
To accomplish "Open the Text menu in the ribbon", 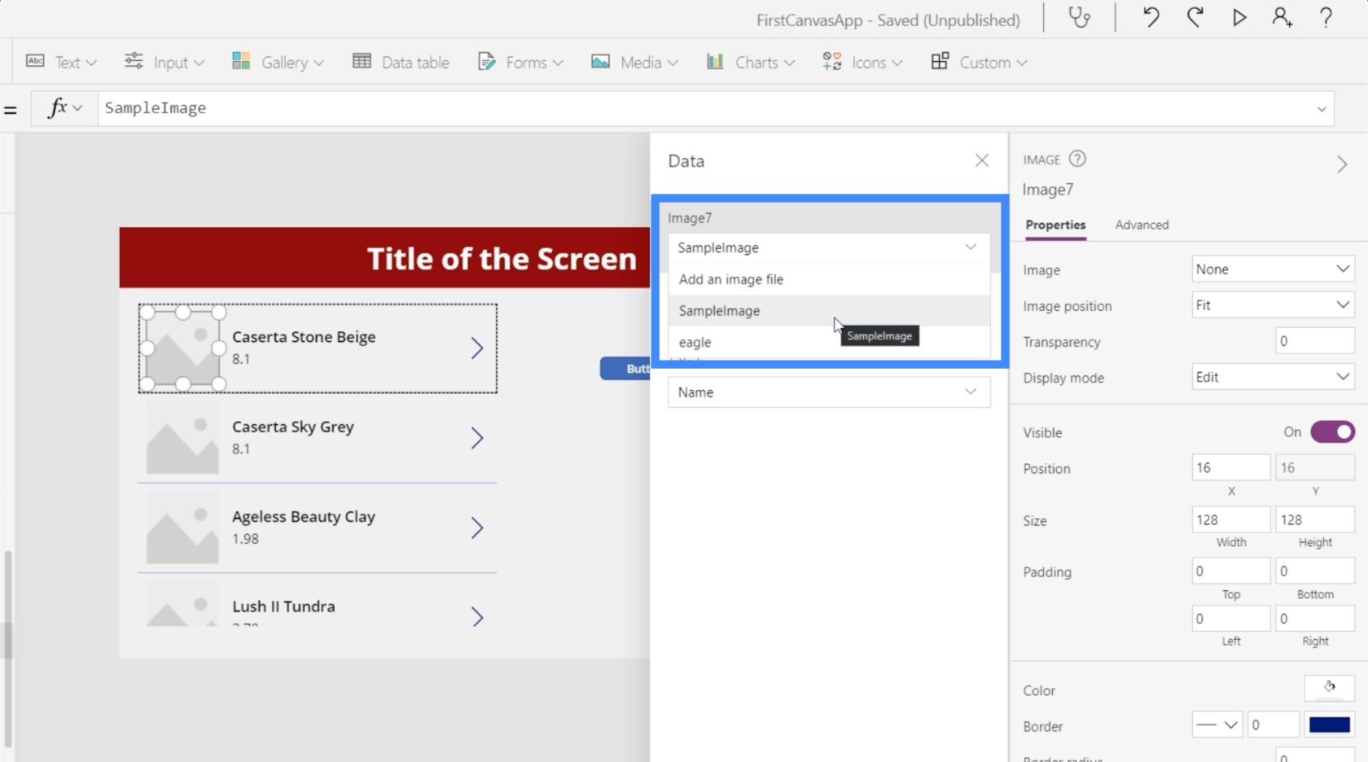I will [x=62, y=62].
